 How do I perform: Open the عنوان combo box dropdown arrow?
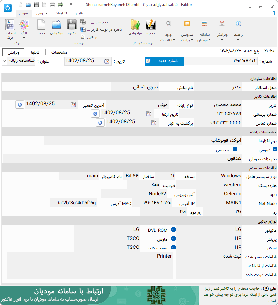click(x=5, y=61)
